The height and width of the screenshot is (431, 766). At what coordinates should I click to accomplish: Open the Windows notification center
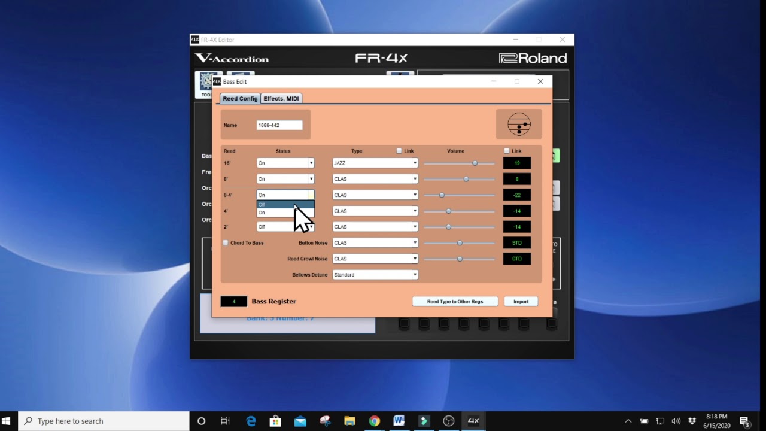click(745, 421)
